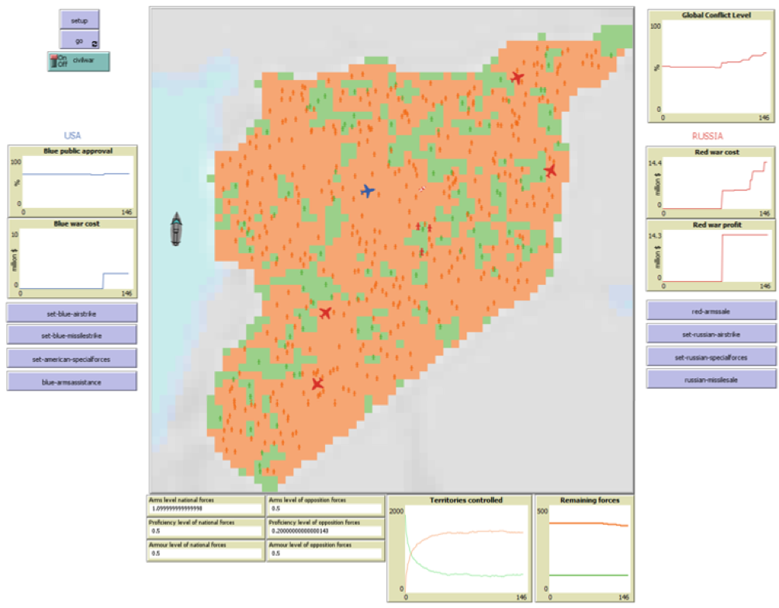
Task: Click the set-blue-airstrike button
Action: coord(72,313)
